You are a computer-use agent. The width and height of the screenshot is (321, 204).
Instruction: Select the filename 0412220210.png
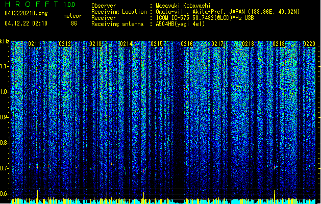(26, 13)
